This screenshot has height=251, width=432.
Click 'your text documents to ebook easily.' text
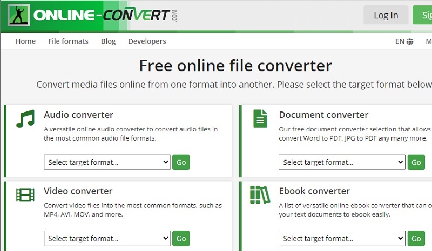point(334,214)
